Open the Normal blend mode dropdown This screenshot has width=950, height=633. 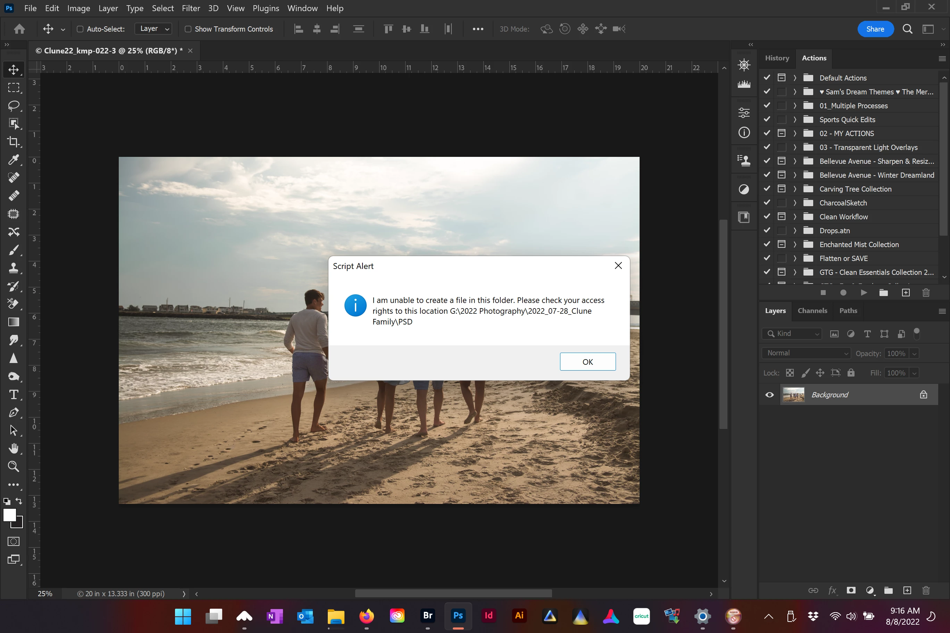tap(806, 353)
